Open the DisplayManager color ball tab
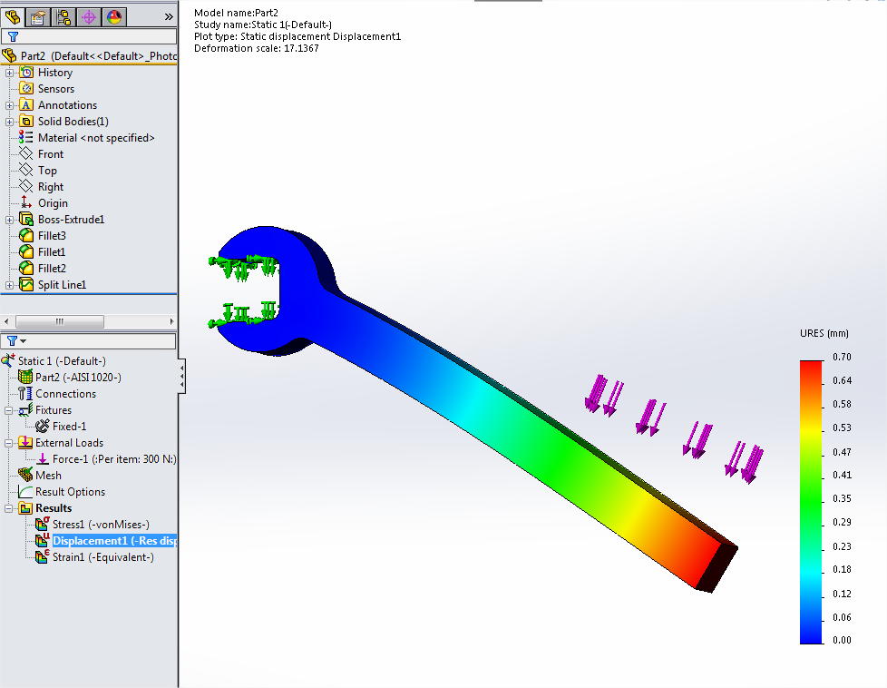The image size is (887, 688). point(114,17)
